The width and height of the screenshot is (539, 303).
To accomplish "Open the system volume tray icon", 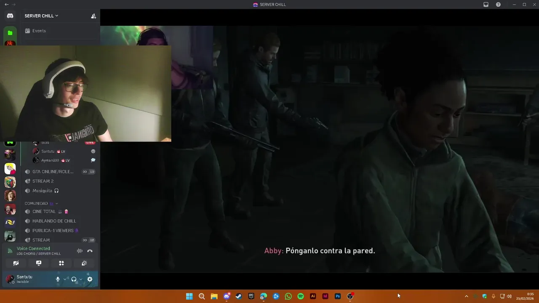I will [509, 296].
